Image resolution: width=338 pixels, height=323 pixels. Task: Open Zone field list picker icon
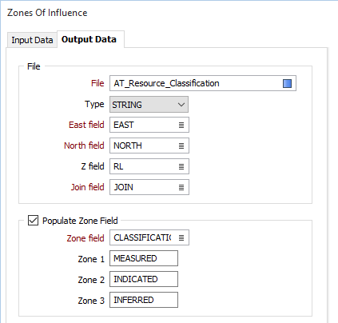coord(181,237)
